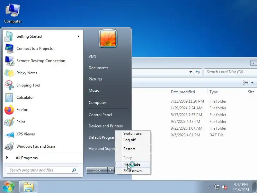
Task: Open Devices and Printers
Action: tap(106, 126)
